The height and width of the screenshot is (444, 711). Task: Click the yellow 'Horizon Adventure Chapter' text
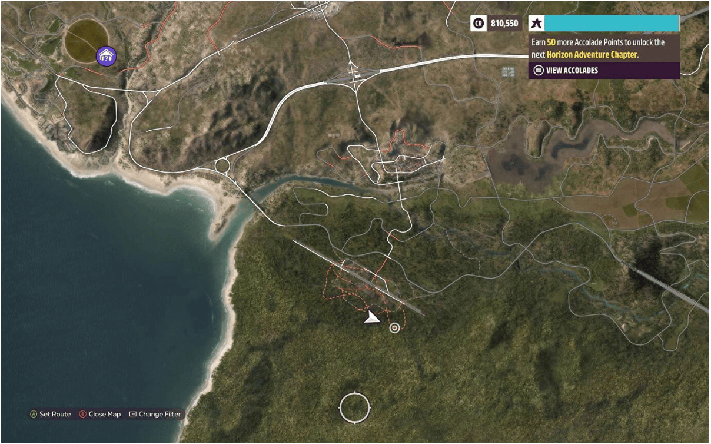(x=592, y=54)
